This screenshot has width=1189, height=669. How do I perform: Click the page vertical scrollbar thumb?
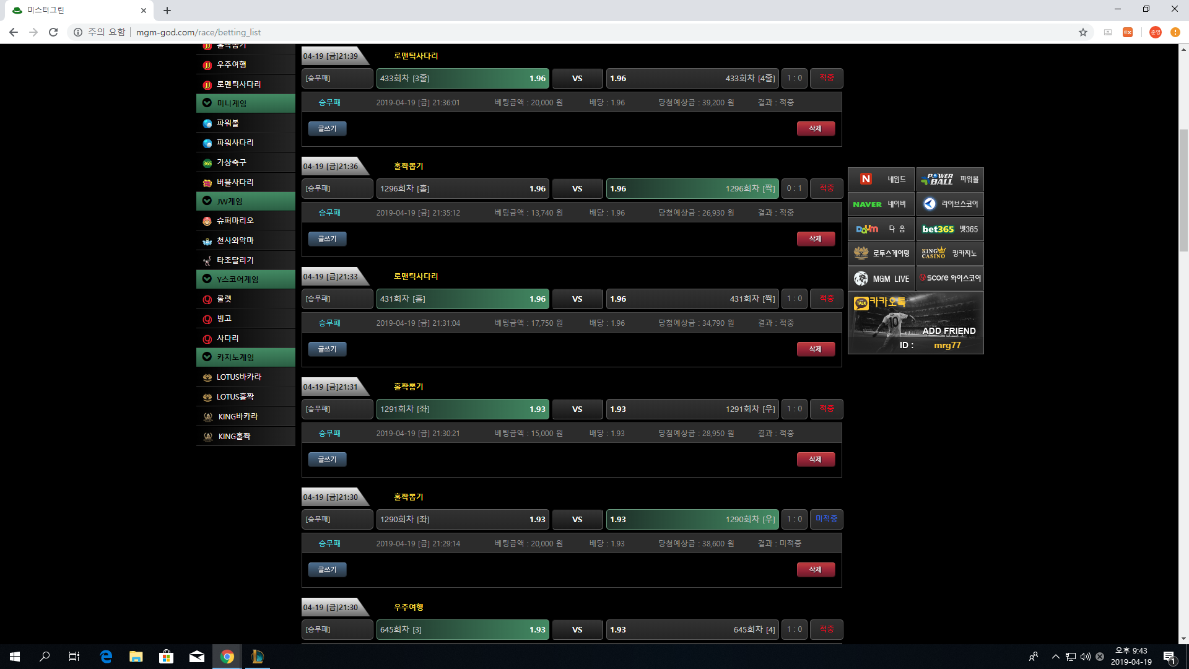[x=1183, y=189]
